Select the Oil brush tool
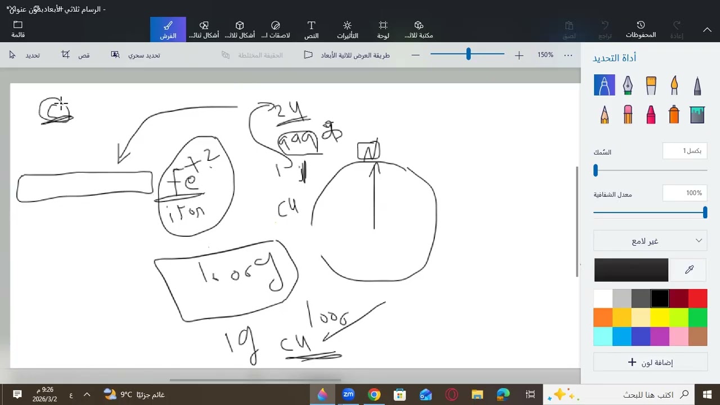 click(x=651, y=85)
